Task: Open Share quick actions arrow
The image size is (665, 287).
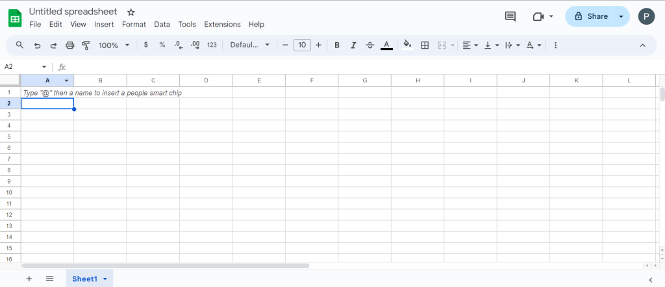Action: click(x=621, y=16)
